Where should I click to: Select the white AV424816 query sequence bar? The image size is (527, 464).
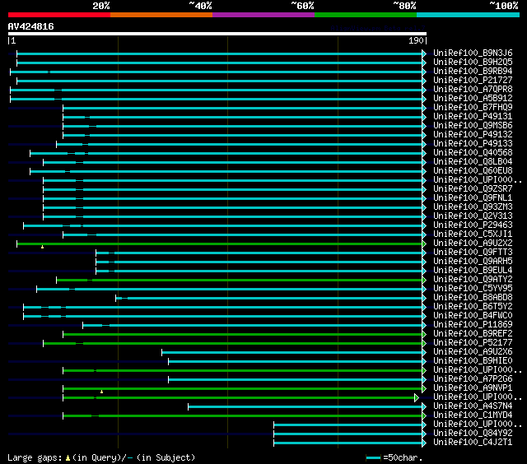[217, 34]
